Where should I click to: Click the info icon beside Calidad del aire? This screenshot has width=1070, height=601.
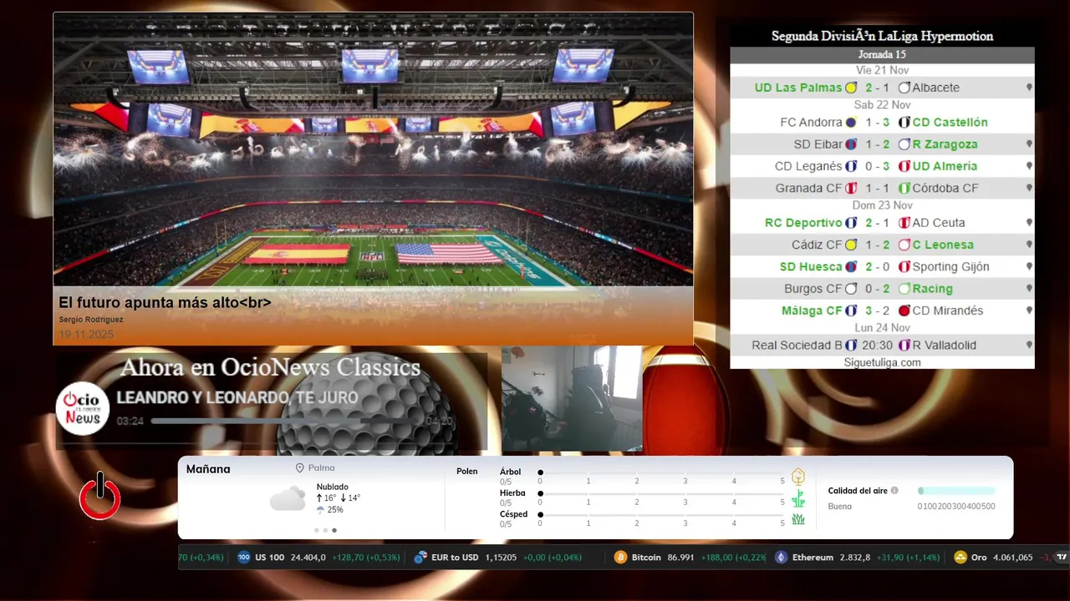pos(894,491)
